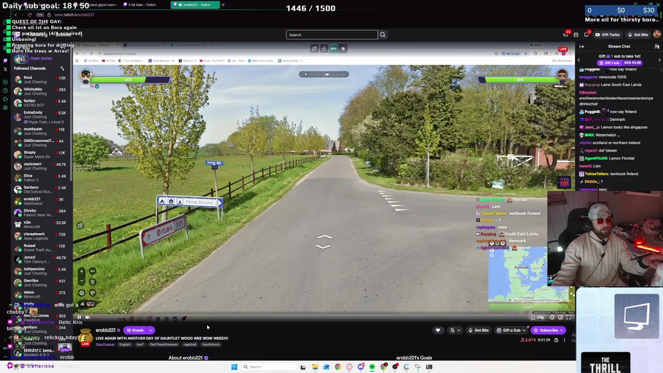Open whispers icon with 2 badge

pyautogui.click(x=586, y=35)
